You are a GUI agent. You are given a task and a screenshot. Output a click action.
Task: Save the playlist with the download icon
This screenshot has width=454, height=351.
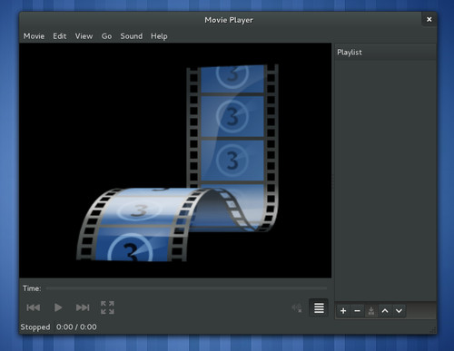tap(371, 311)
